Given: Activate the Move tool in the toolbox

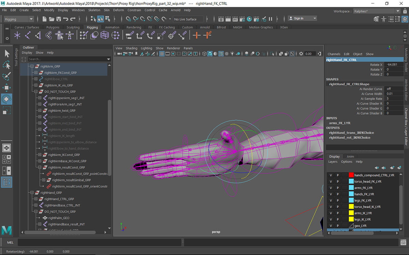Looking at the screenshot, I should (6, 88).
